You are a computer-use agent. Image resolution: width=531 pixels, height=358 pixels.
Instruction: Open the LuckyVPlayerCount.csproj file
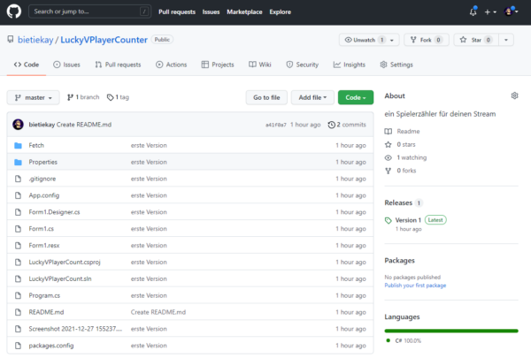pos(65,263)
